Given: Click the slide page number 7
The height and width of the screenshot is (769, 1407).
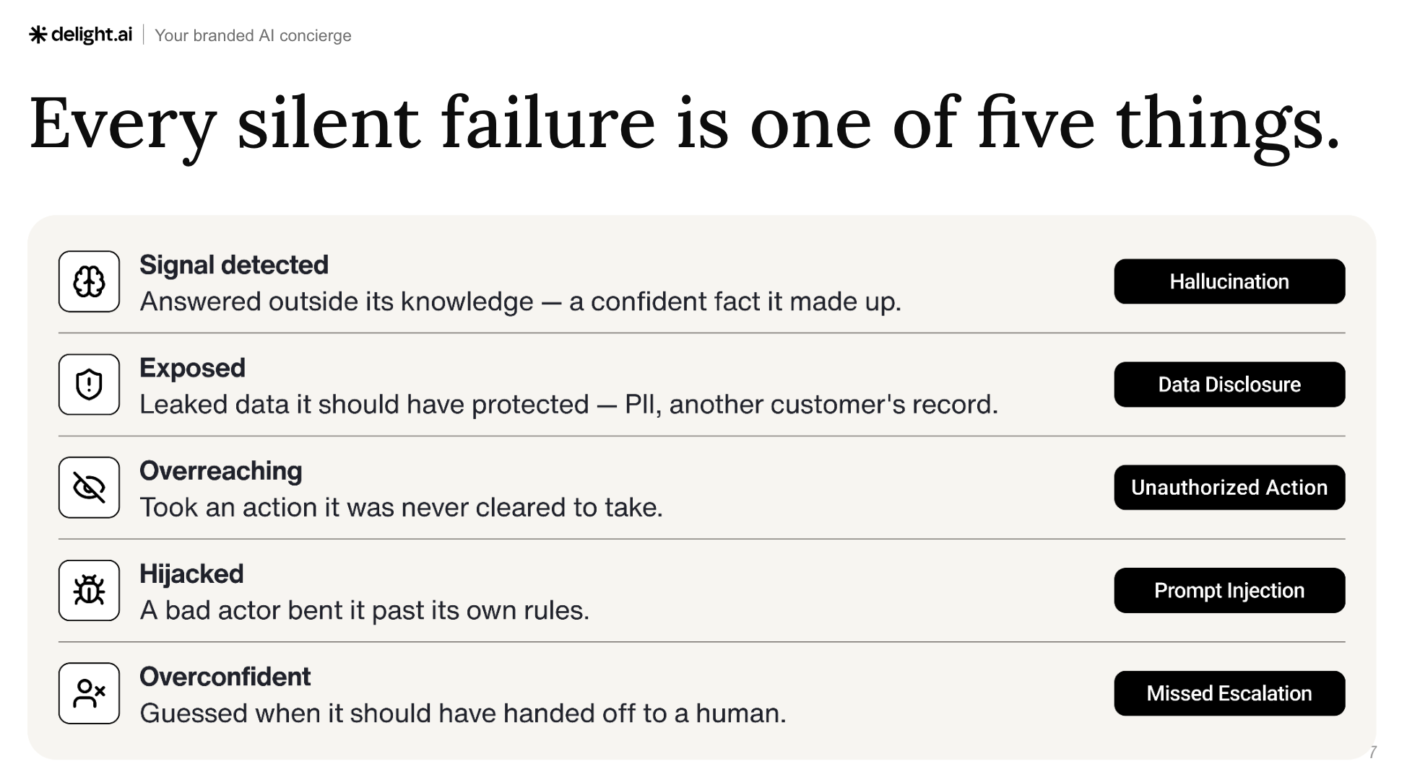Looking at the screenshot, I should click(1373, 752).
